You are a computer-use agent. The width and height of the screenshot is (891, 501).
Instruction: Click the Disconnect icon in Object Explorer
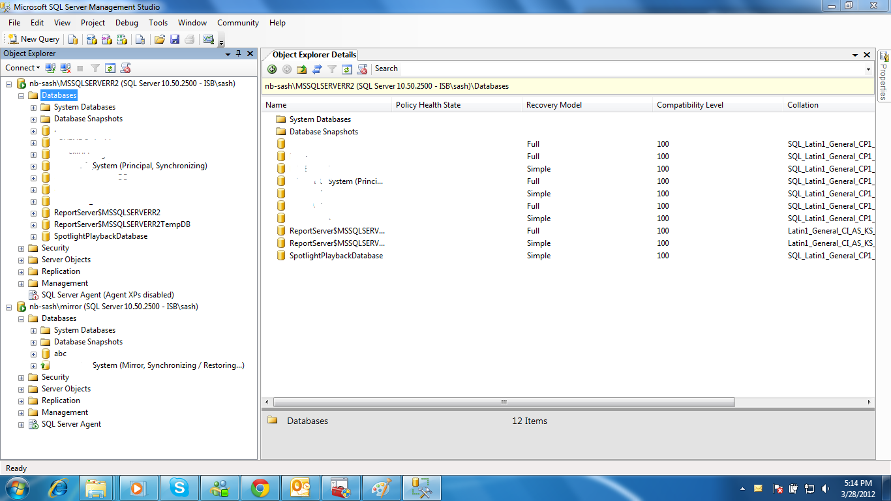[65, 68]
